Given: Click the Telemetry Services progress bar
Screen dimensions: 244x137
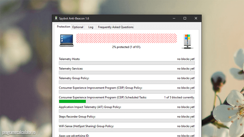Looking at the screenshot, I should (127, 73).
